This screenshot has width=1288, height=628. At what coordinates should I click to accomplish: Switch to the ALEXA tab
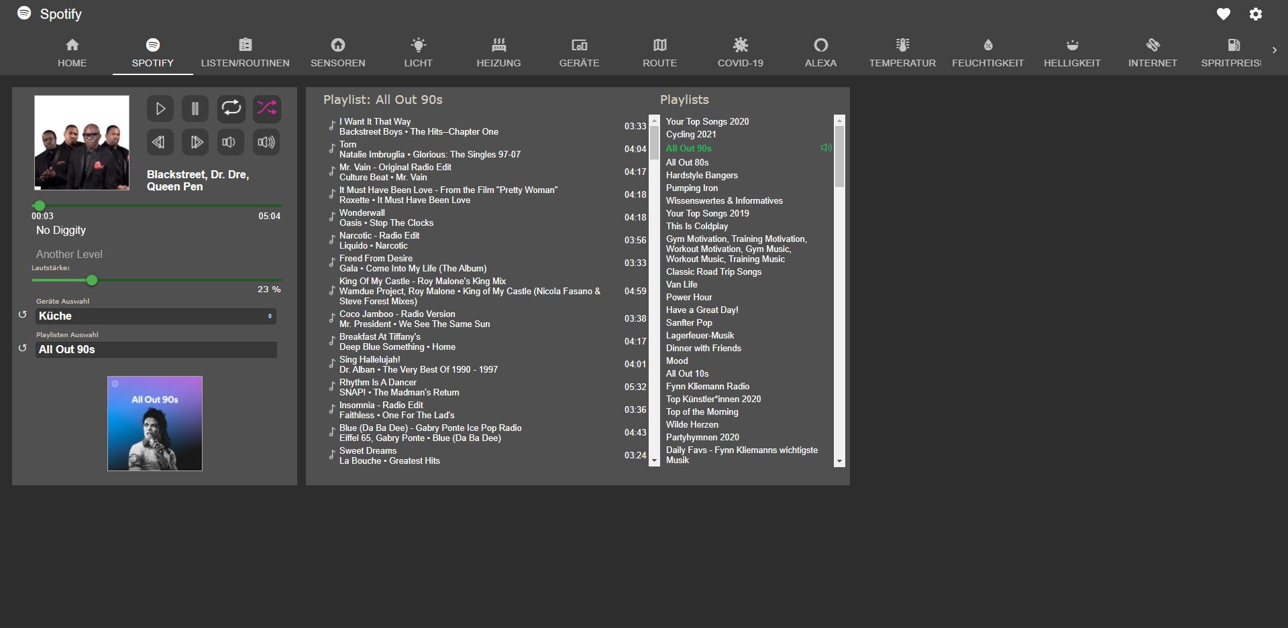821,54
